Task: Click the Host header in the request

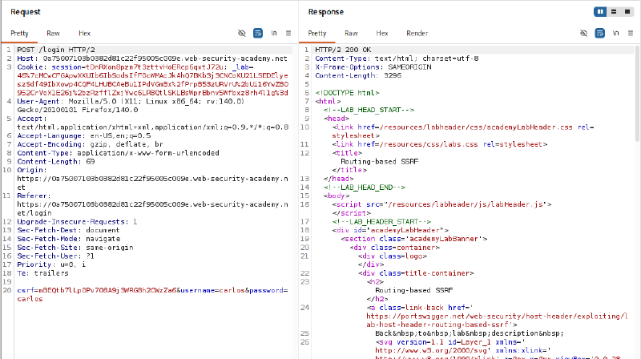Action: click(152, 58)
